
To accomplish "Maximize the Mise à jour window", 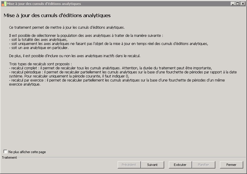I will coord(237,4).
